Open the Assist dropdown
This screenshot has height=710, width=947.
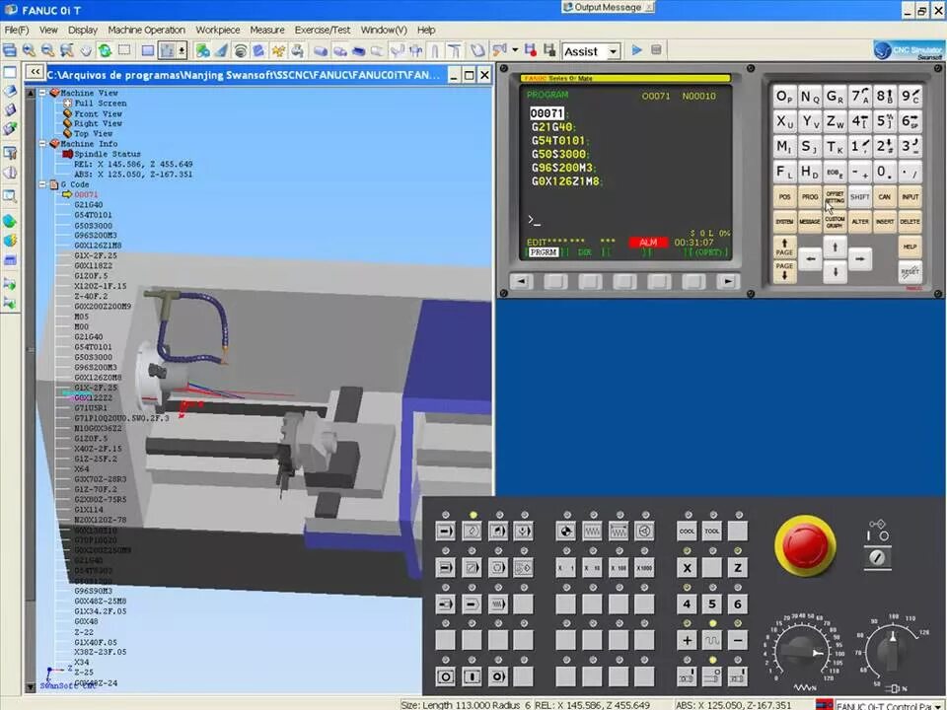tap(613, 52)
